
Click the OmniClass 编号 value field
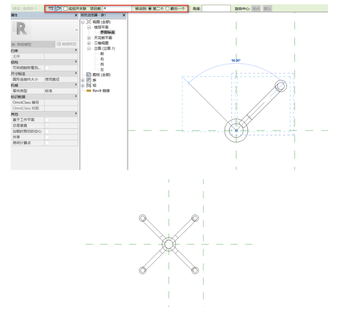tap(61, 102)
